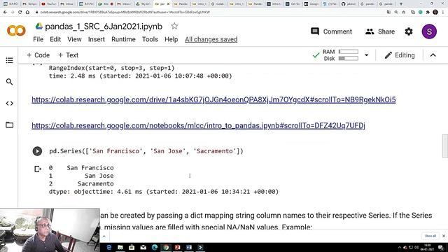Image resolution: width=448 pixels, height=252 pixels.
Task: Click the output row '2 Sacramento'
Action: (x=81, y=183)
